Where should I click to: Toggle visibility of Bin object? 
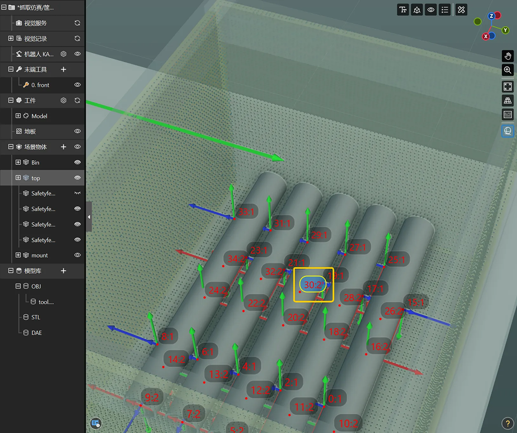(77, 162)
